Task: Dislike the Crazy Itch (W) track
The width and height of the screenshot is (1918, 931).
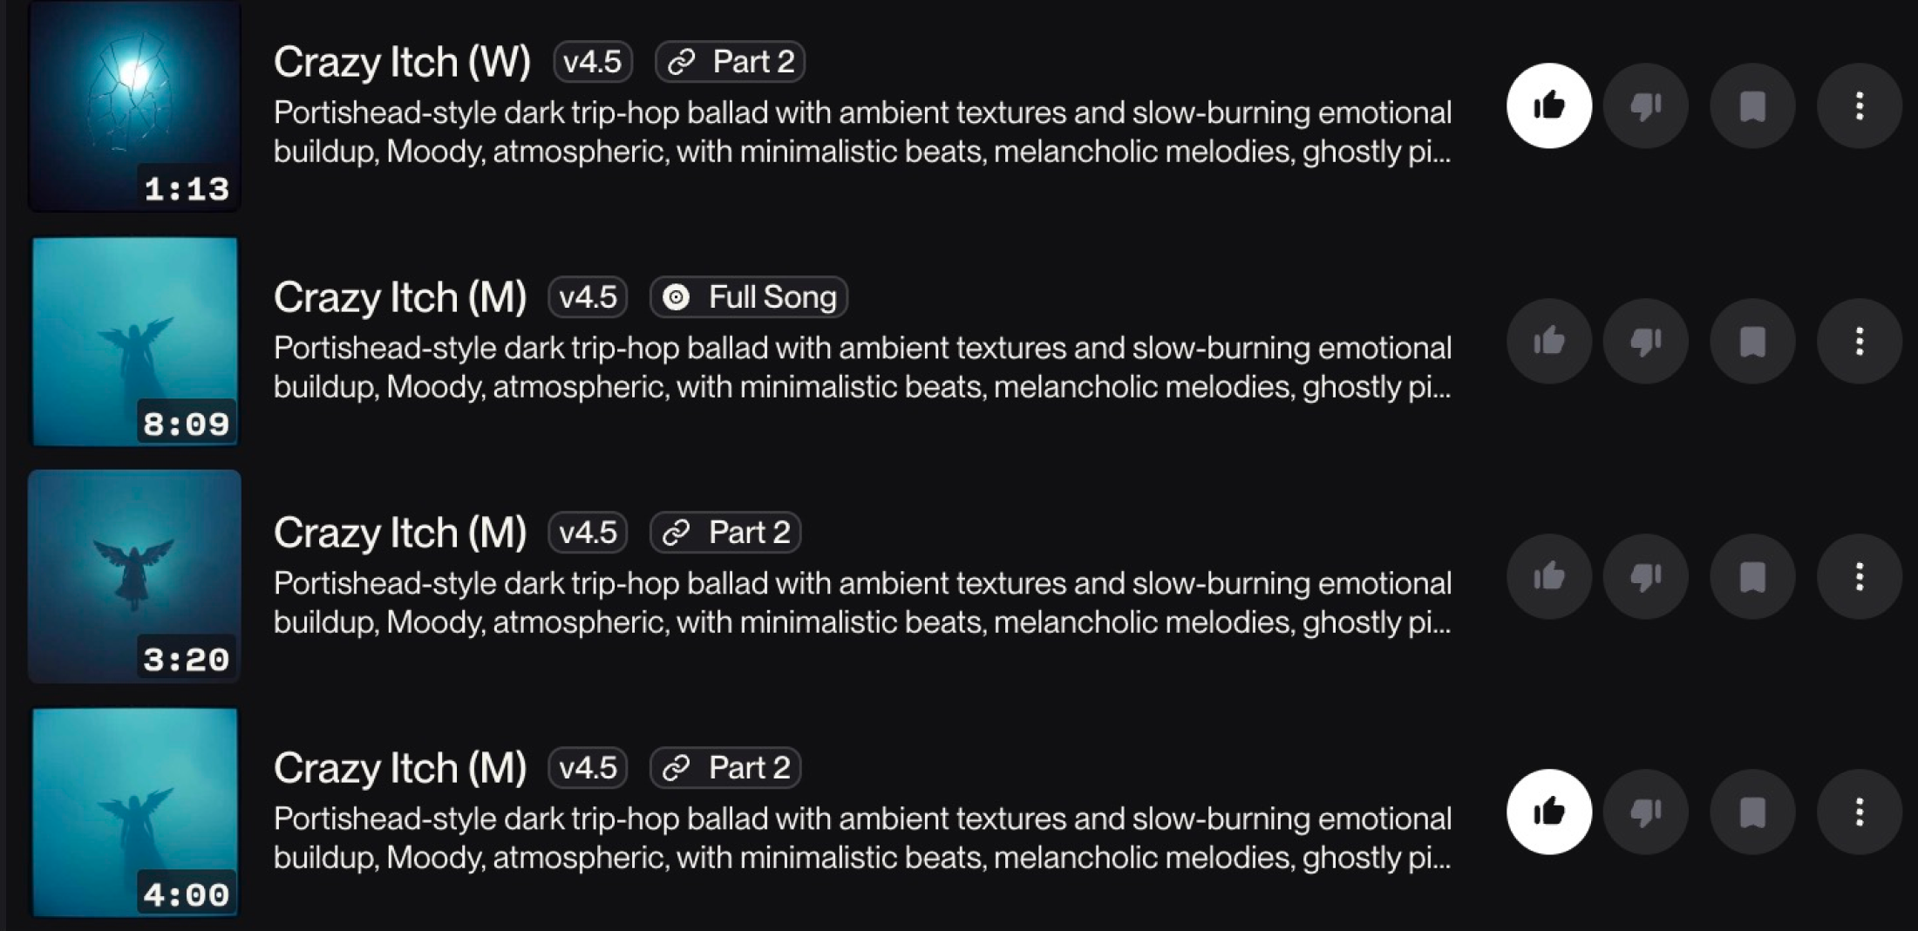Action: (x=1645, y=105)
